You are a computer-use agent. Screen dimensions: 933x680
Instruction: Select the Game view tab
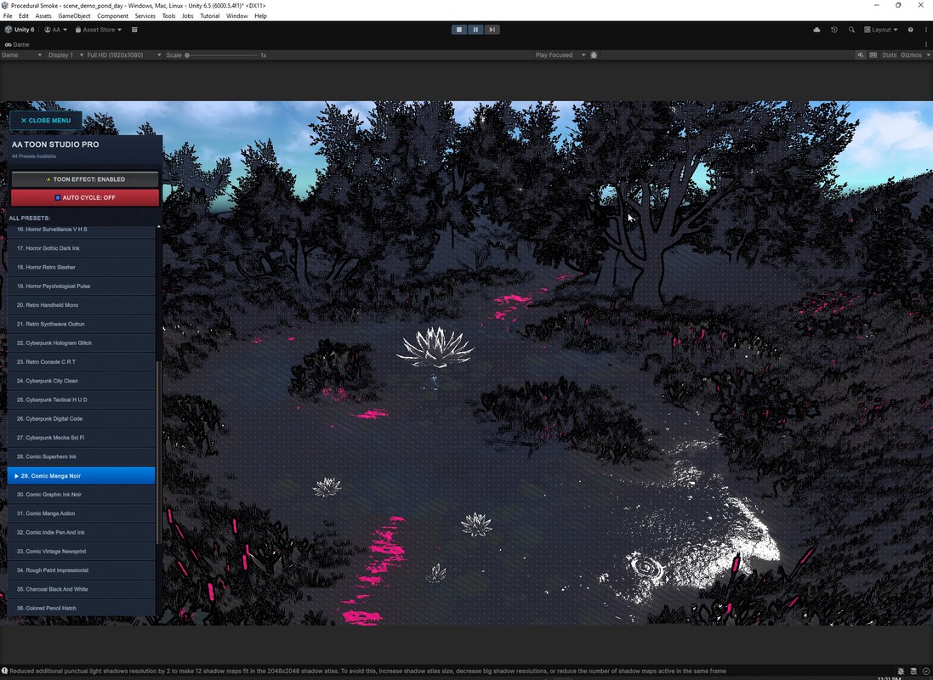[17, 44]
